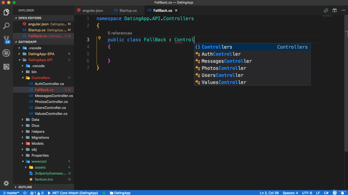Open the Search view in activity bar

tap(6, 26)
